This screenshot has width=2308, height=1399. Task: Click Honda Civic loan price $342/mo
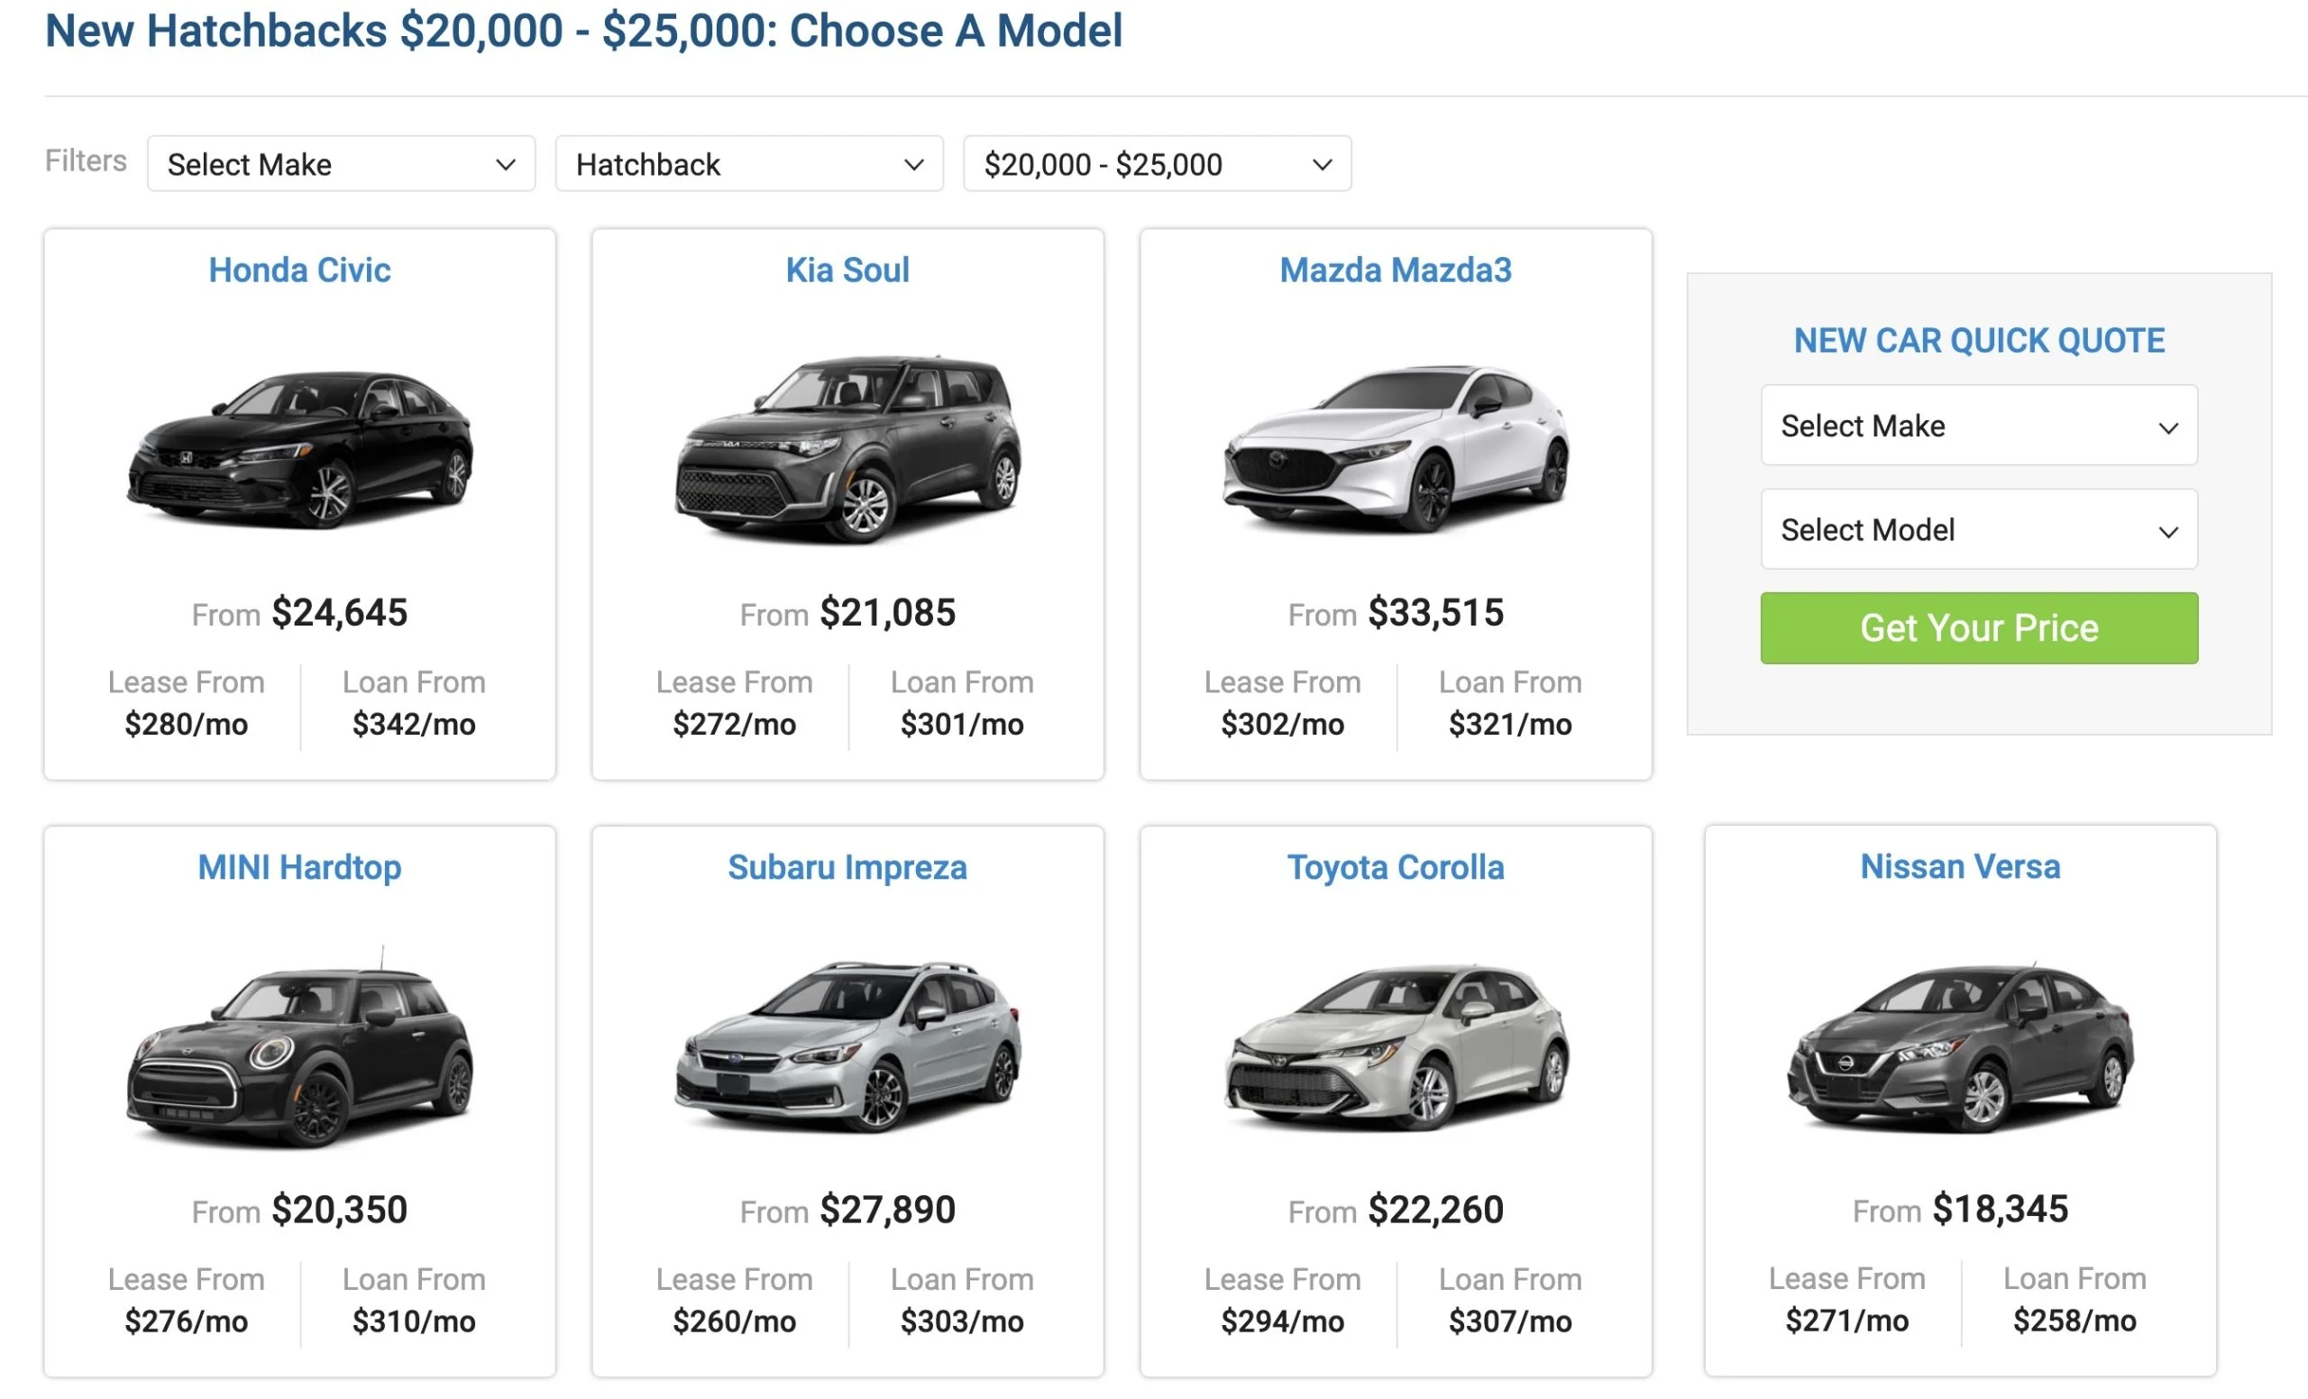pyautogui.click(x=414, y=724)
